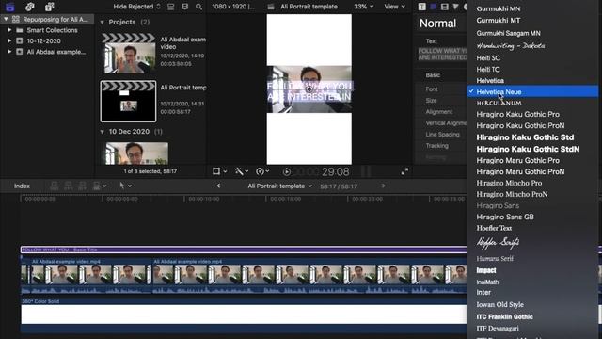Open the retime options chevron
602x339 pixels.
pyautogui.click(x=267, y=171)
